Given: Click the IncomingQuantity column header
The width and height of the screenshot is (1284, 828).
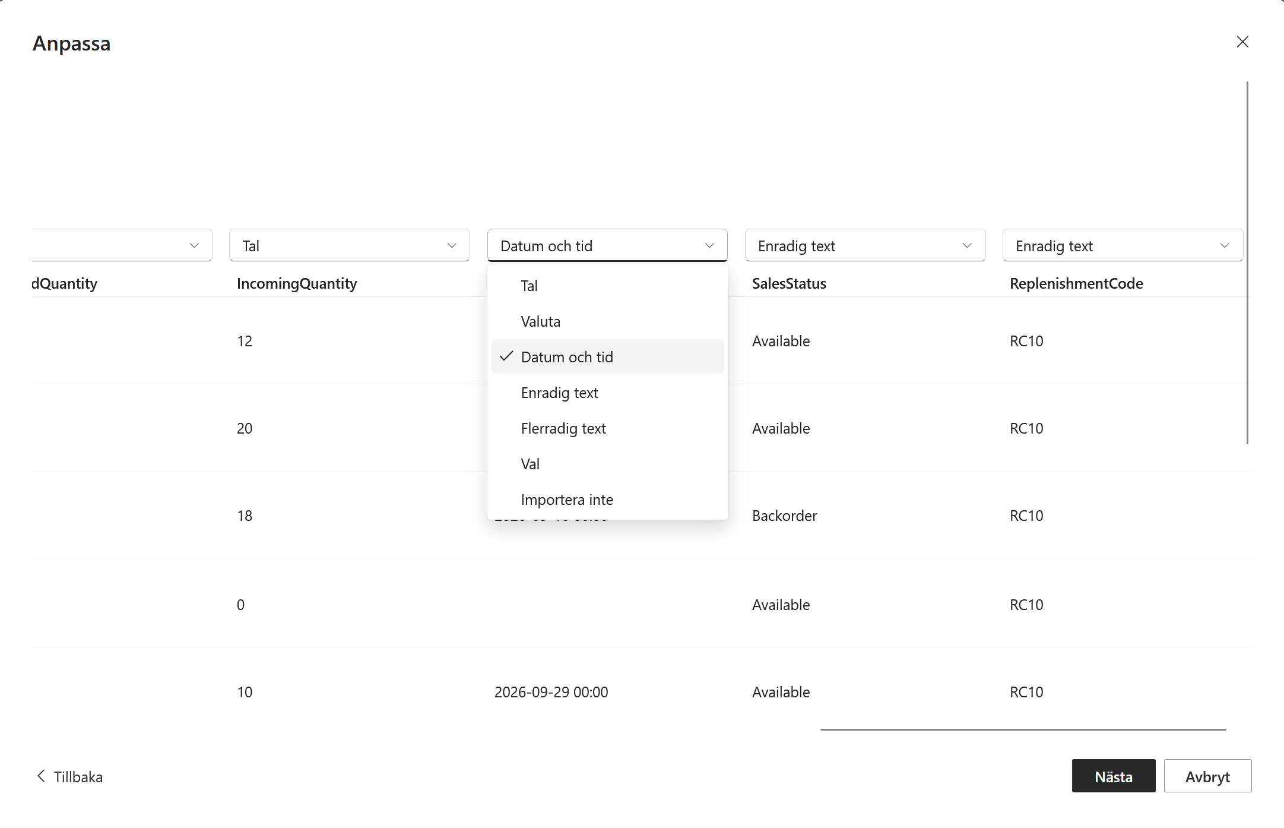Looking at the screenshot, I should 297,283.
